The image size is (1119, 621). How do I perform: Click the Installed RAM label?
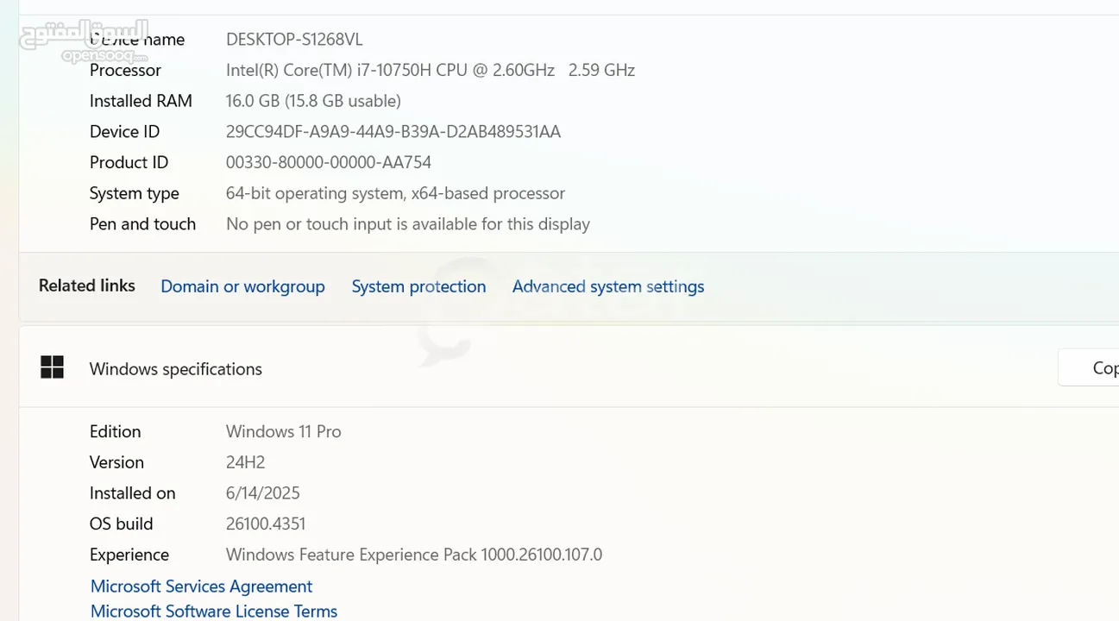(x=141, y=101)
